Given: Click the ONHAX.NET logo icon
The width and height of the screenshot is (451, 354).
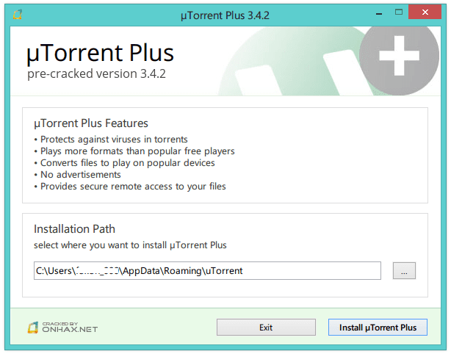Looking at the screenshot, I should click(33, 328).
